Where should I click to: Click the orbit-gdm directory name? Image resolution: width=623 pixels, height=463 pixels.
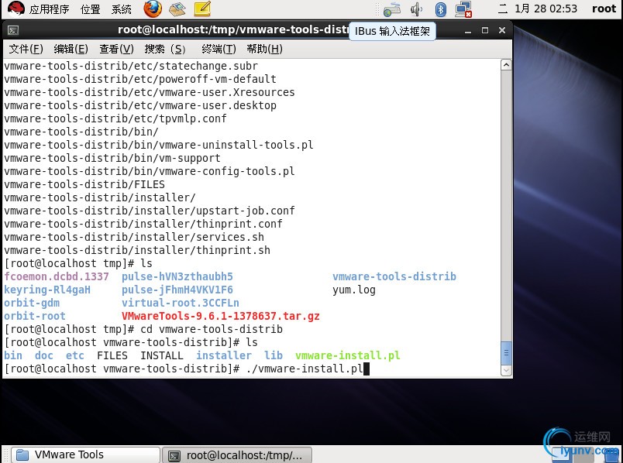(x=32, y=303)
